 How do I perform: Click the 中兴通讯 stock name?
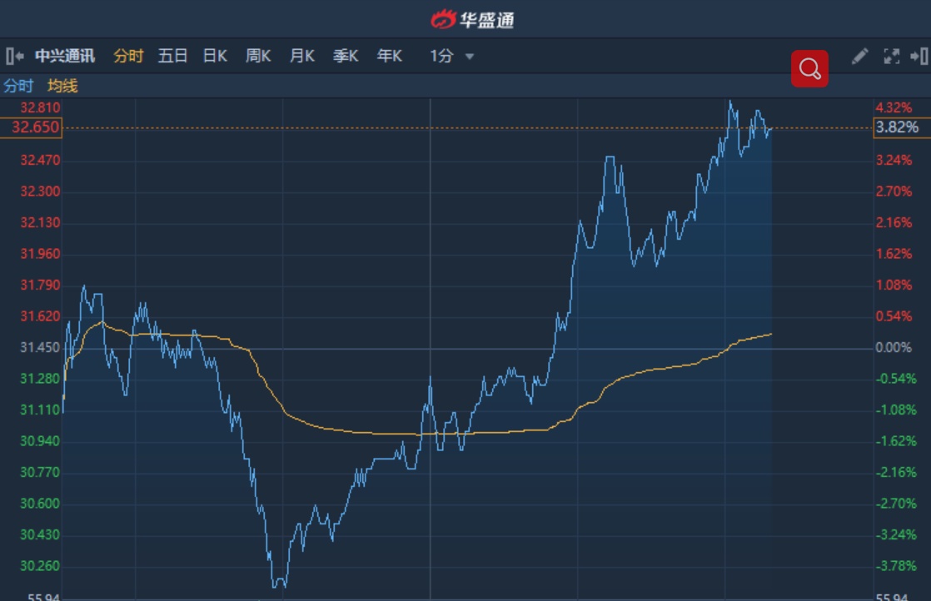click(x=65, y=57)
